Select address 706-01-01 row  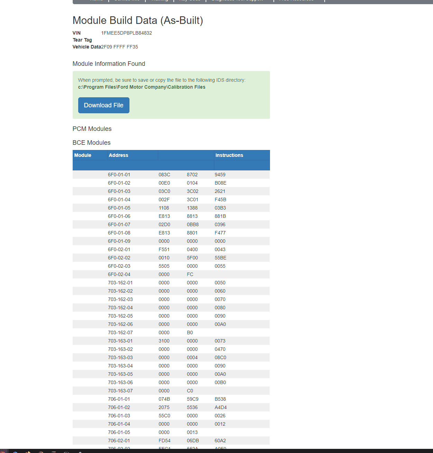pyautogui.click(x=119, y=399)
